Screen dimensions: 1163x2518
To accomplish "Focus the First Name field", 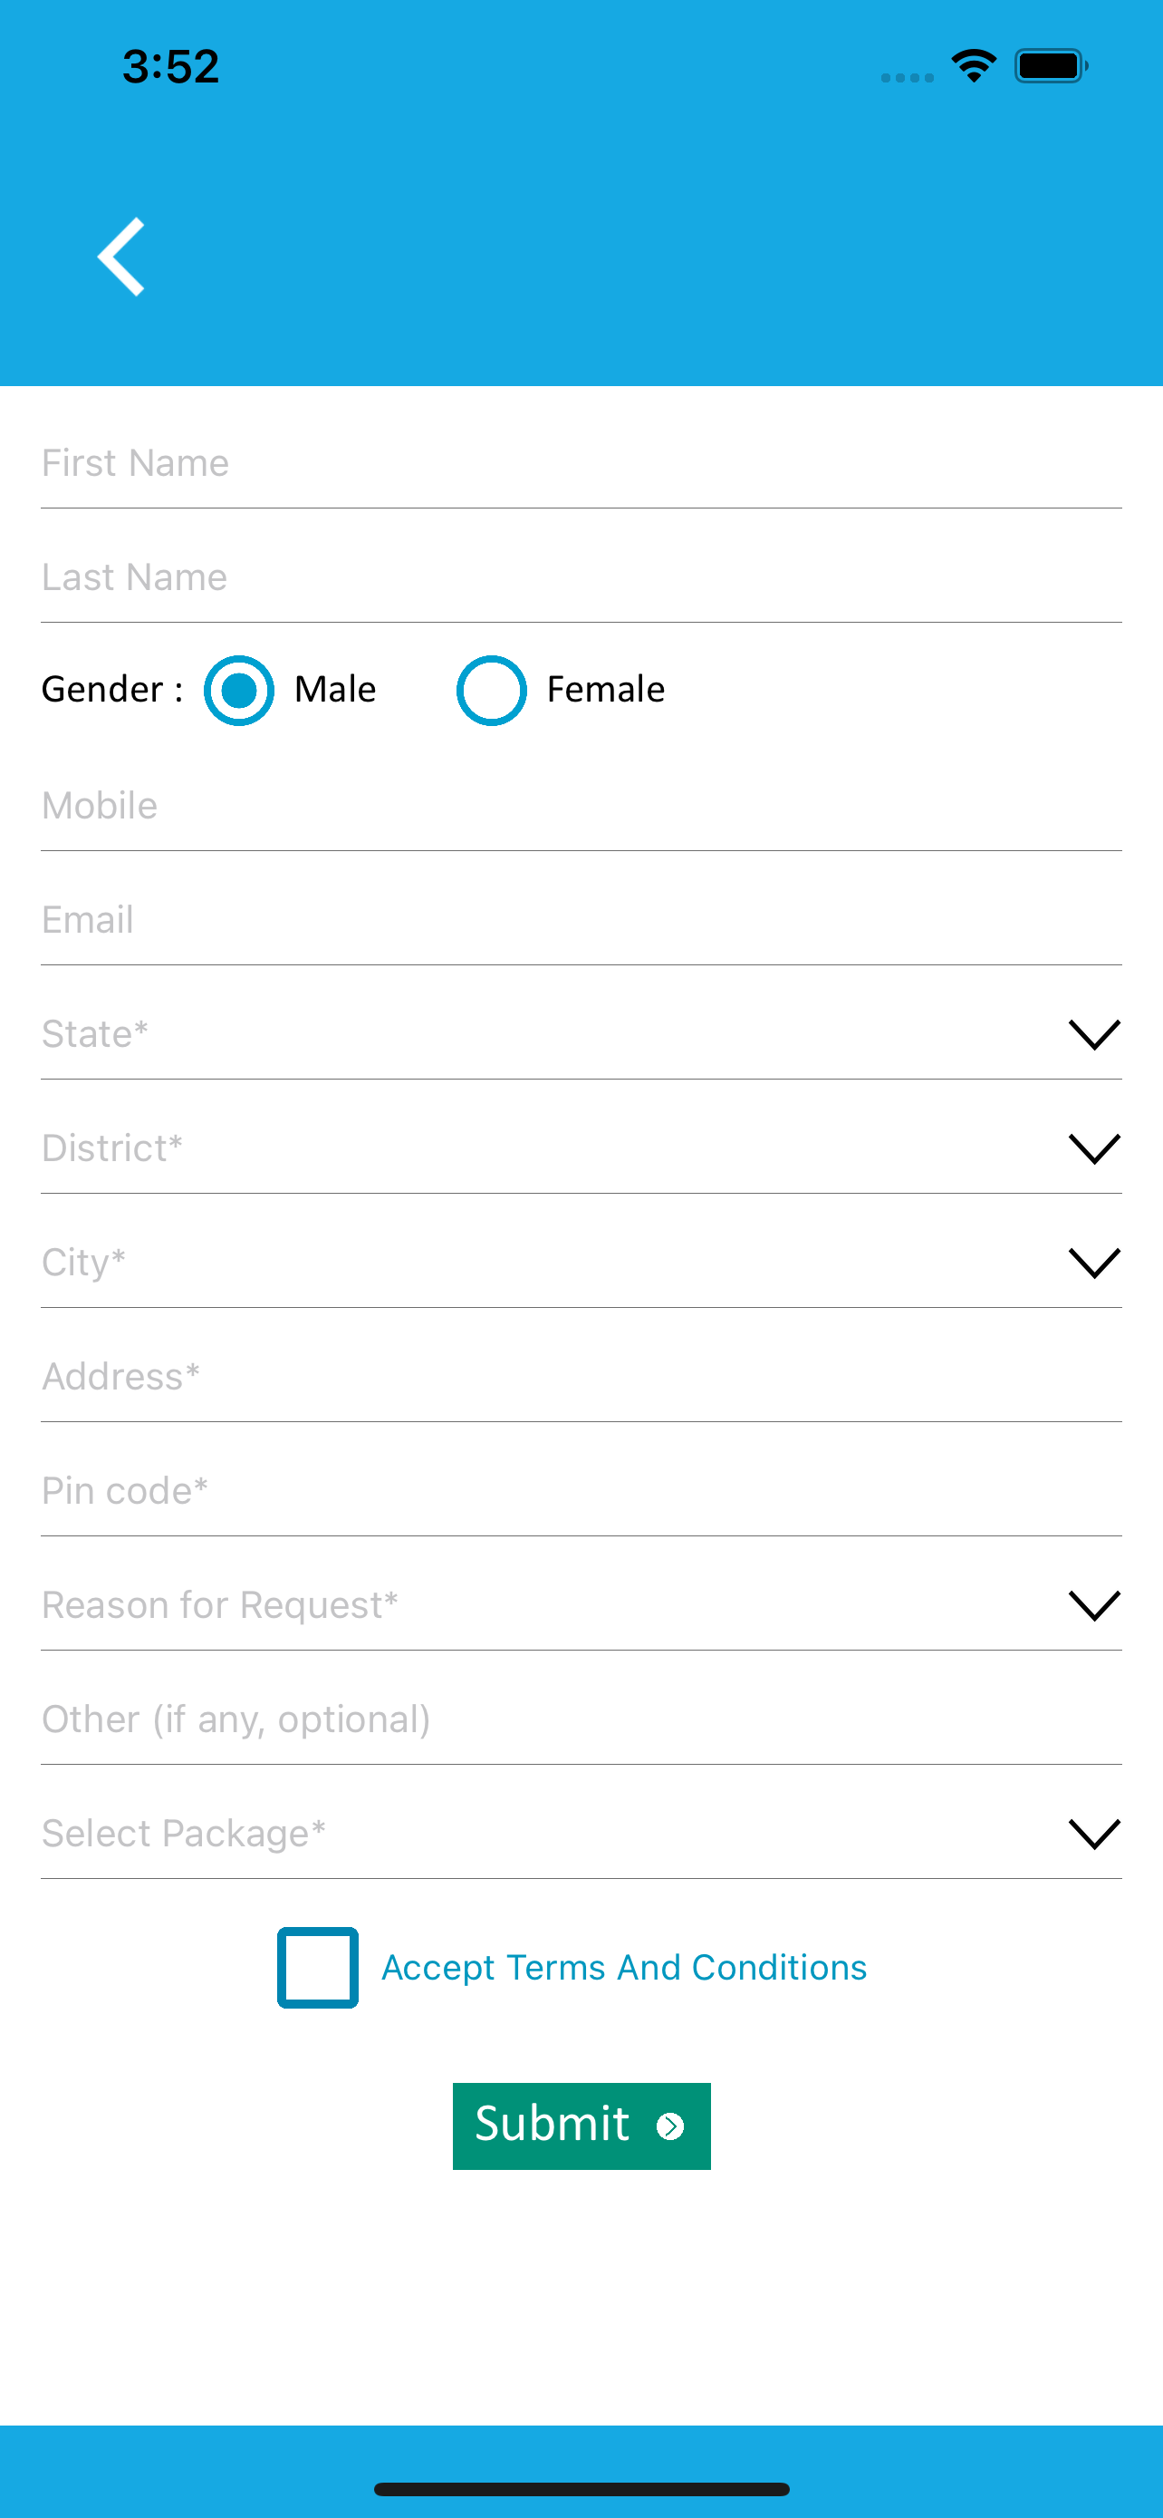I will tap(581, 463).
